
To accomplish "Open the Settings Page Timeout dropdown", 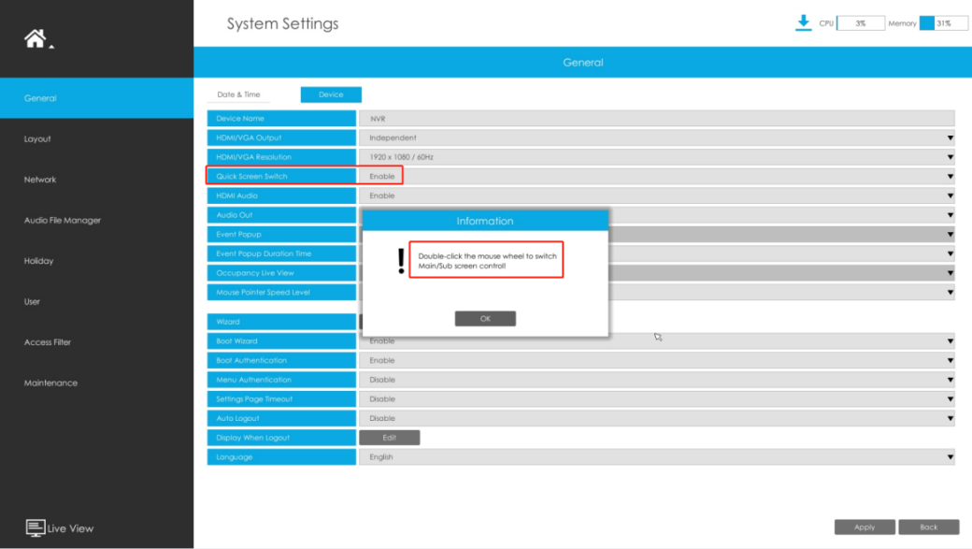I will [656, 398].
